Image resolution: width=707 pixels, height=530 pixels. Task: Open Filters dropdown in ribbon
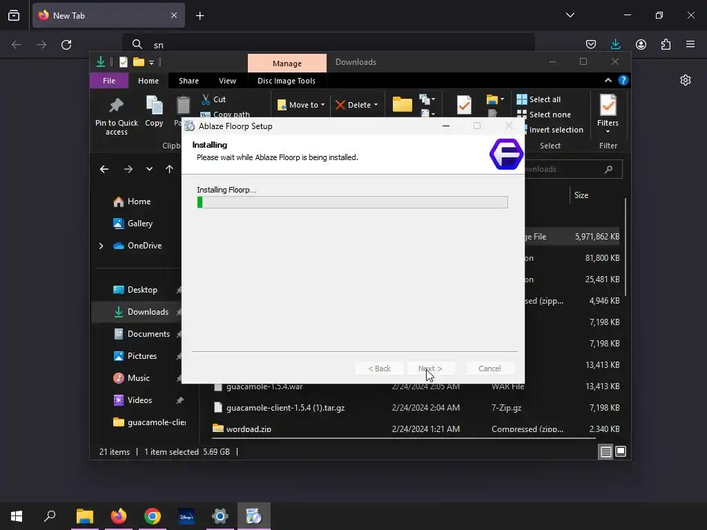tap(608, 115)
